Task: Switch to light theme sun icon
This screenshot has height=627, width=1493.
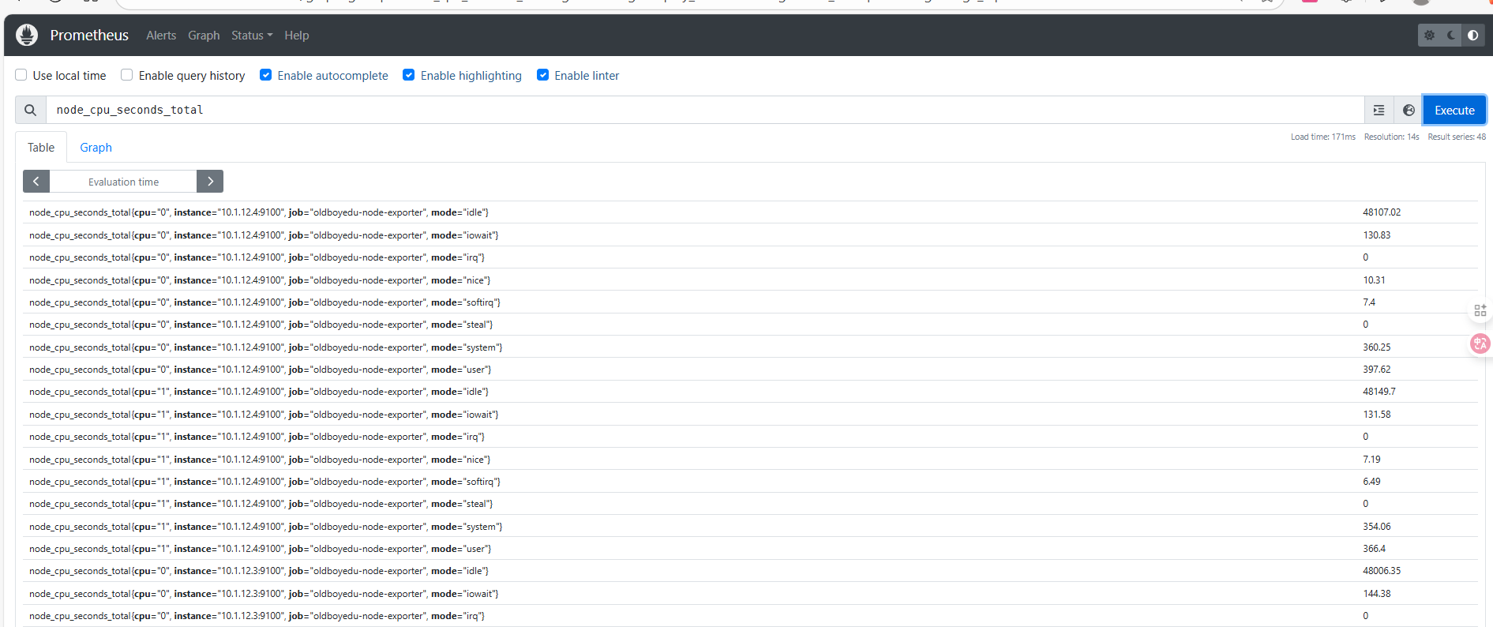Action: tap(1429, 36)
